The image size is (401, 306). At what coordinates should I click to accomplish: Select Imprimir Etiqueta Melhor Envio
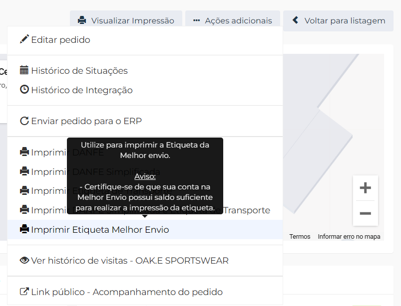click(x=145, y=230)
